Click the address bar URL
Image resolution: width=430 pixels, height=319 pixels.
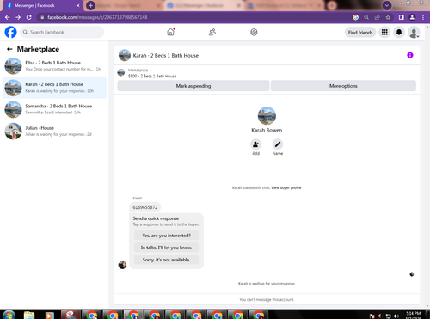[x=97, y=17]
